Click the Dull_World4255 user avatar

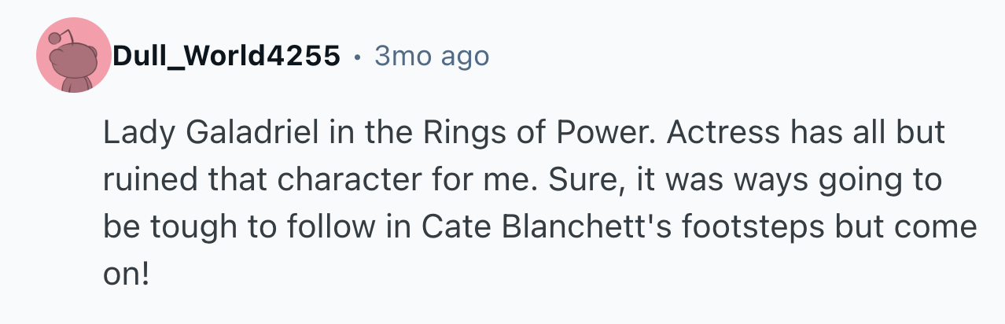click(72, 57)
